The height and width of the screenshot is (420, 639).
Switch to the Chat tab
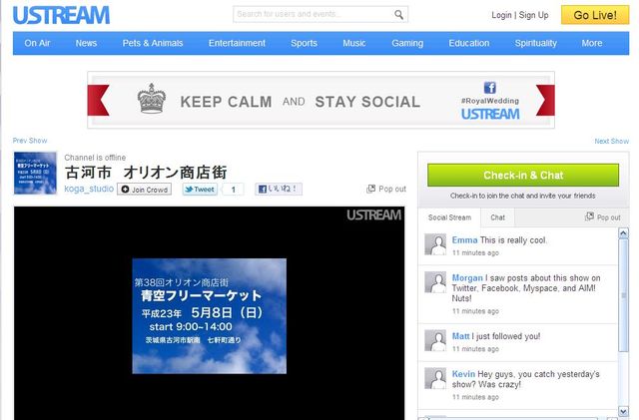point(497,216)
